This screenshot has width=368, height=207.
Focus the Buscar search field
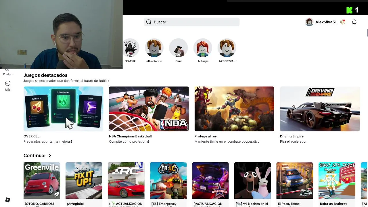click(191, 22)
